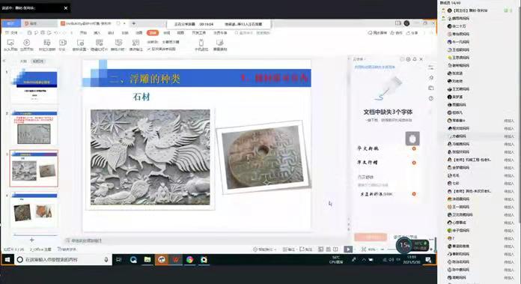Click 批注 comments in status bar
The image size is (521, 284).
305,250
